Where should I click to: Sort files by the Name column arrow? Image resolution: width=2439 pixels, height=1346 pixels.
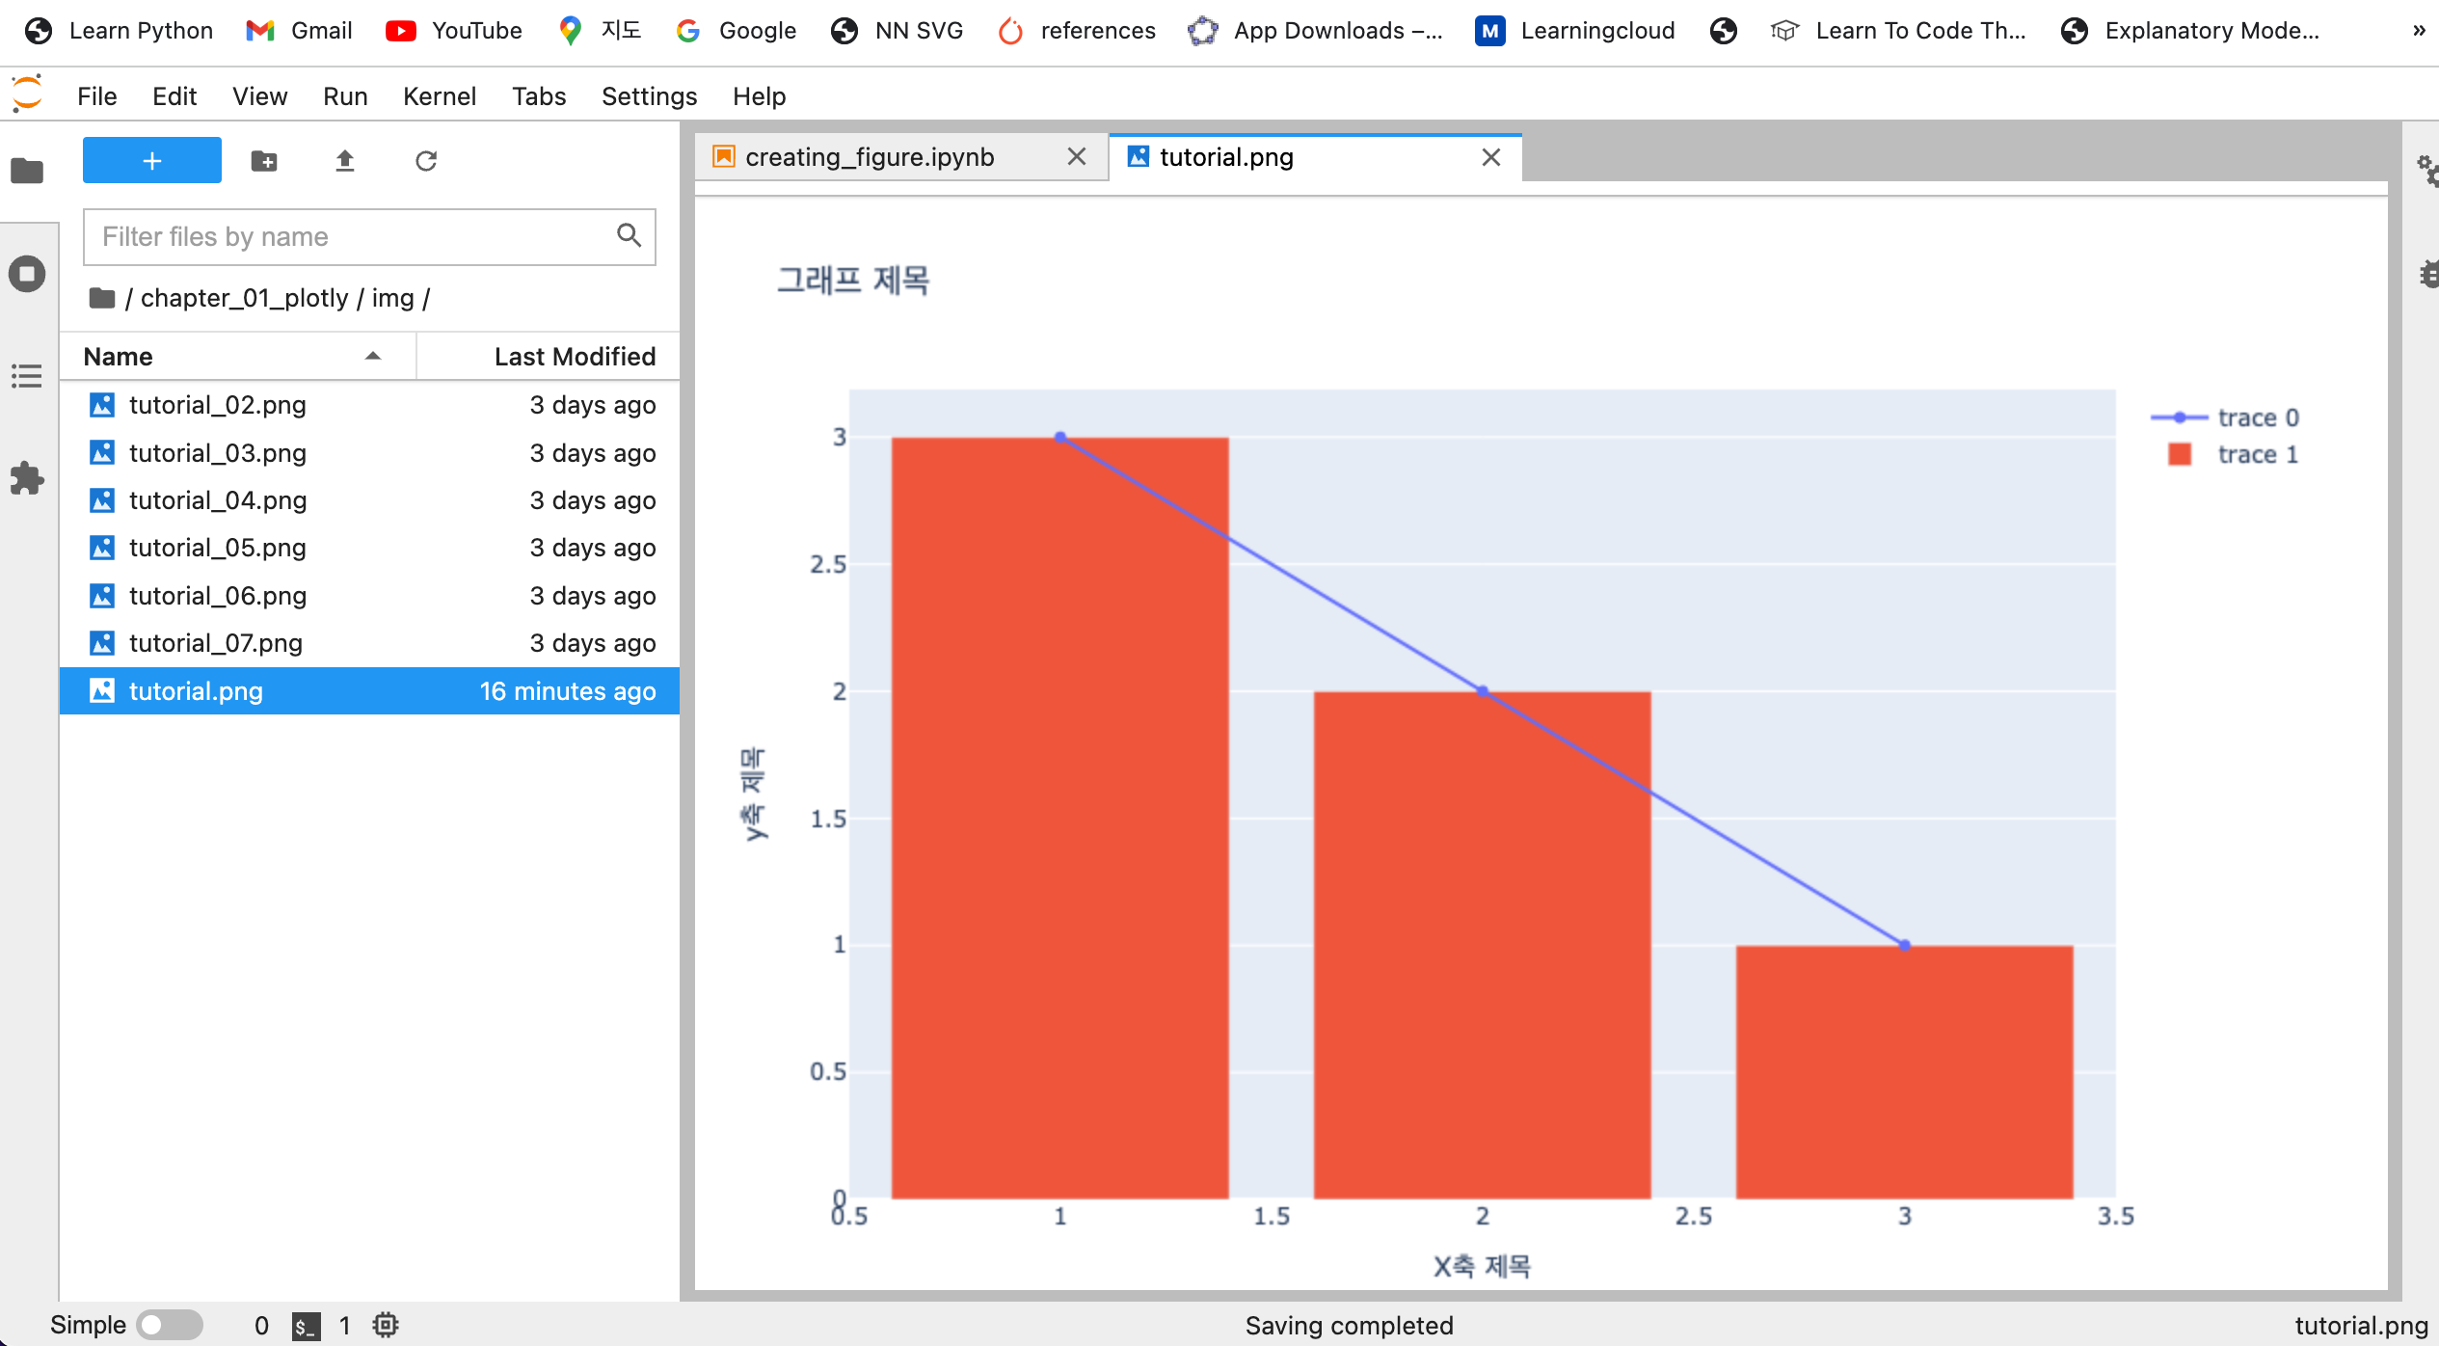pos(373,356)
